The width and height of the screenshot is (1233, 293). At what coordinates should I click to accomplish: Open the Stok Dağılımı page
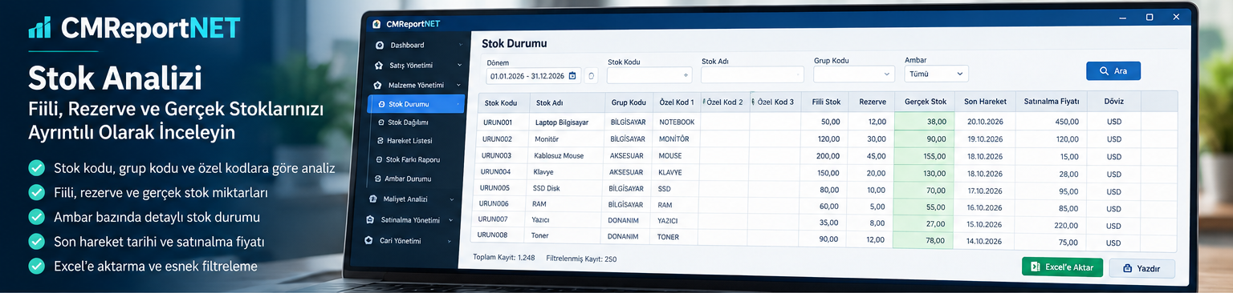(x=408, y=122)
